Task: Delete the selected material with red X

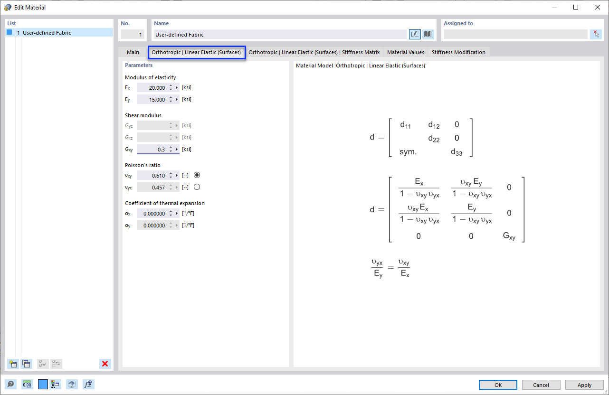Action: point(105,364)
